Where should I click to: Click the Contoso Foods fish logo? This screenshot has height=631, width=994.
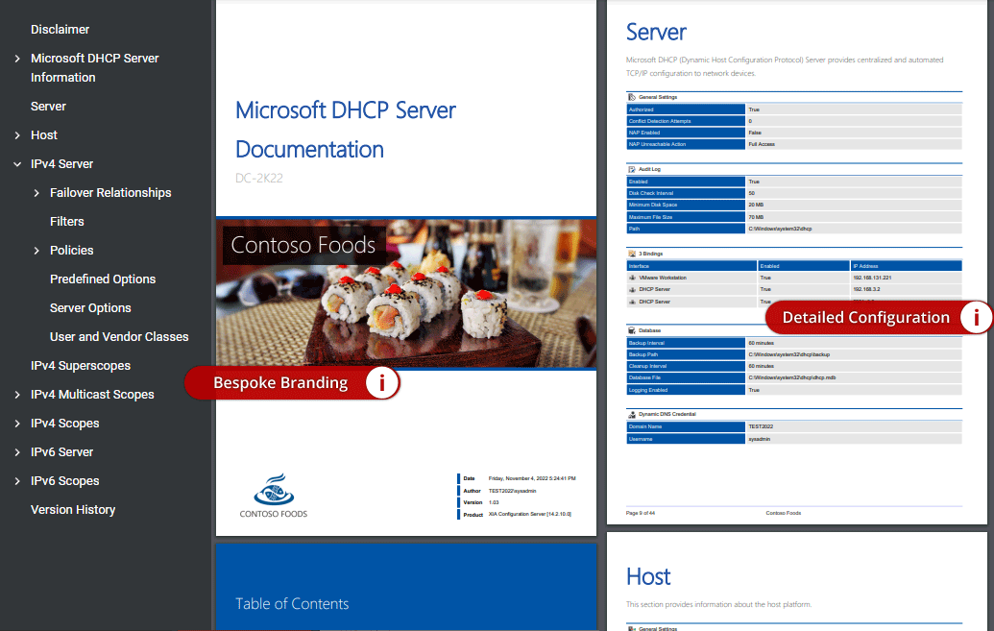click(x=274, y=489)
